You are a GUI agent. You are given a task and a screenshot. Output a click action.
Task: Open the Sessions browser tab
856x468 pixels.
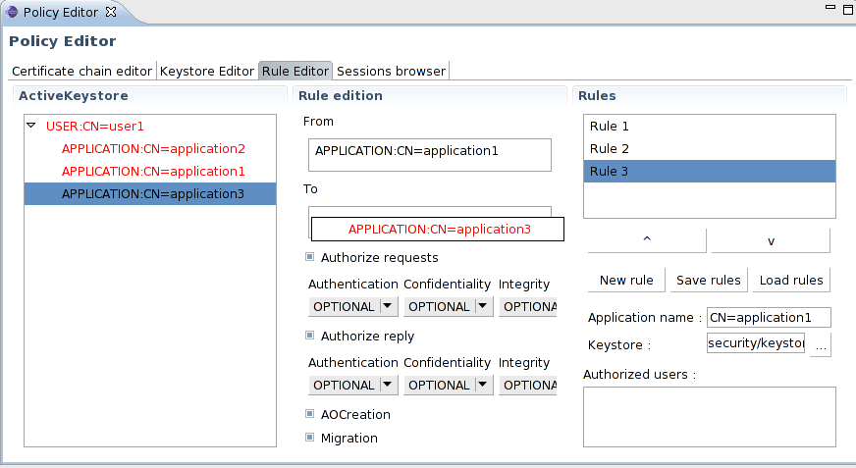pos(391,71)
